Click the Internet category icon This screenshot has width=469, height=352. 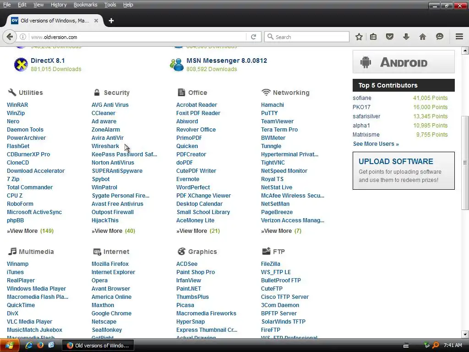click(x=97, y=252)
